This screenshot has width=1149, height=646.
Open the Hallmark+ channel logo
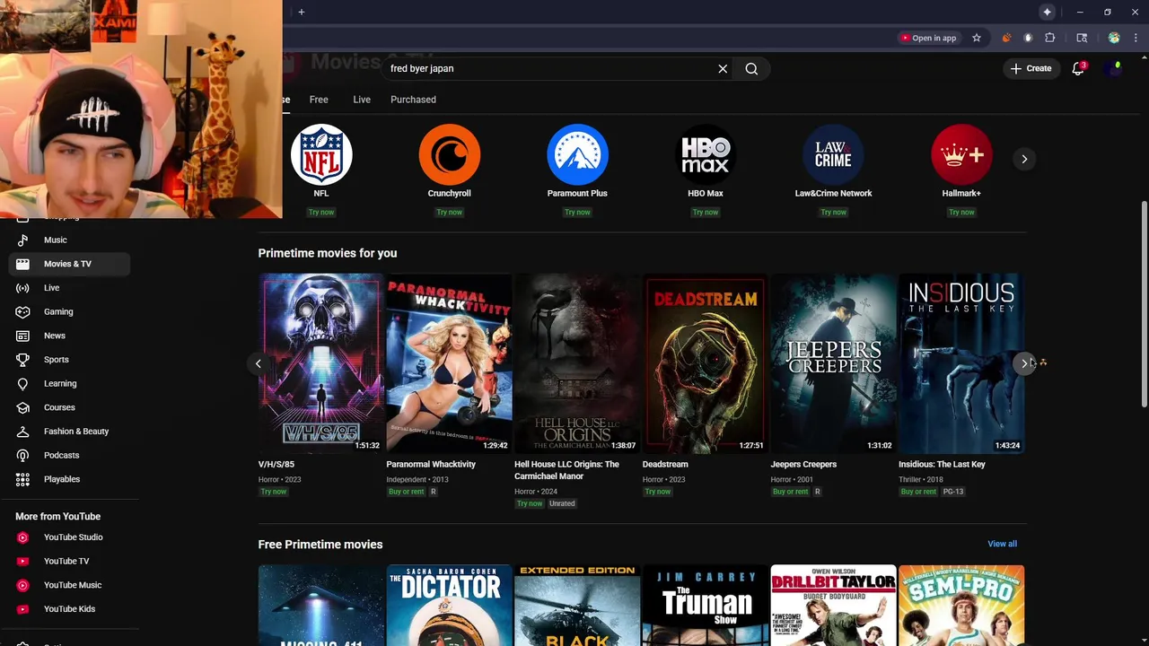tap(961, 155)
